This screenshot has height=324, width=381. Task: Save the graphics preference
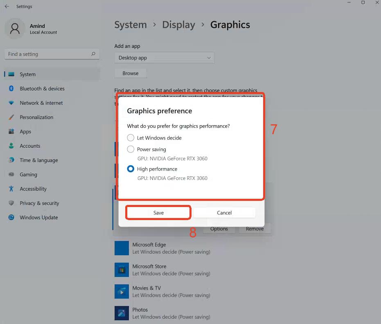pyautogui.click(x=158, y=213)
